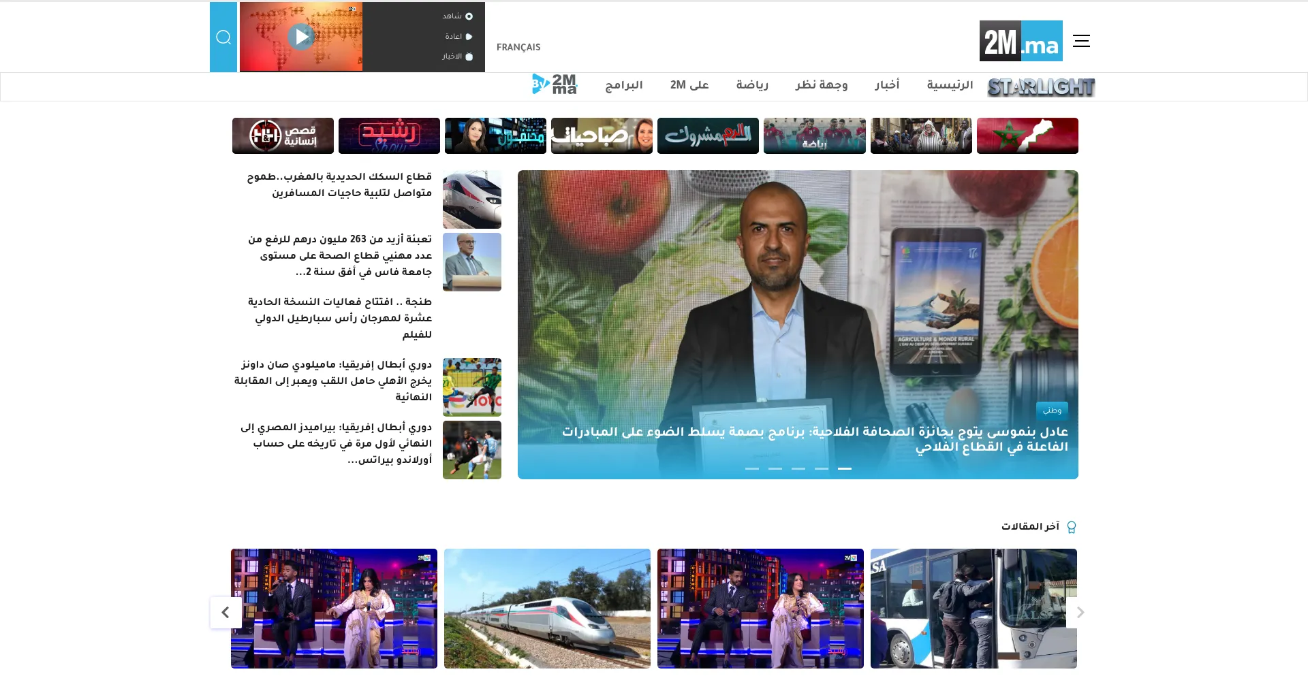The image size is (1308, 676).
Task: Show next articles with right chevron
Action: click(1080, 613)
